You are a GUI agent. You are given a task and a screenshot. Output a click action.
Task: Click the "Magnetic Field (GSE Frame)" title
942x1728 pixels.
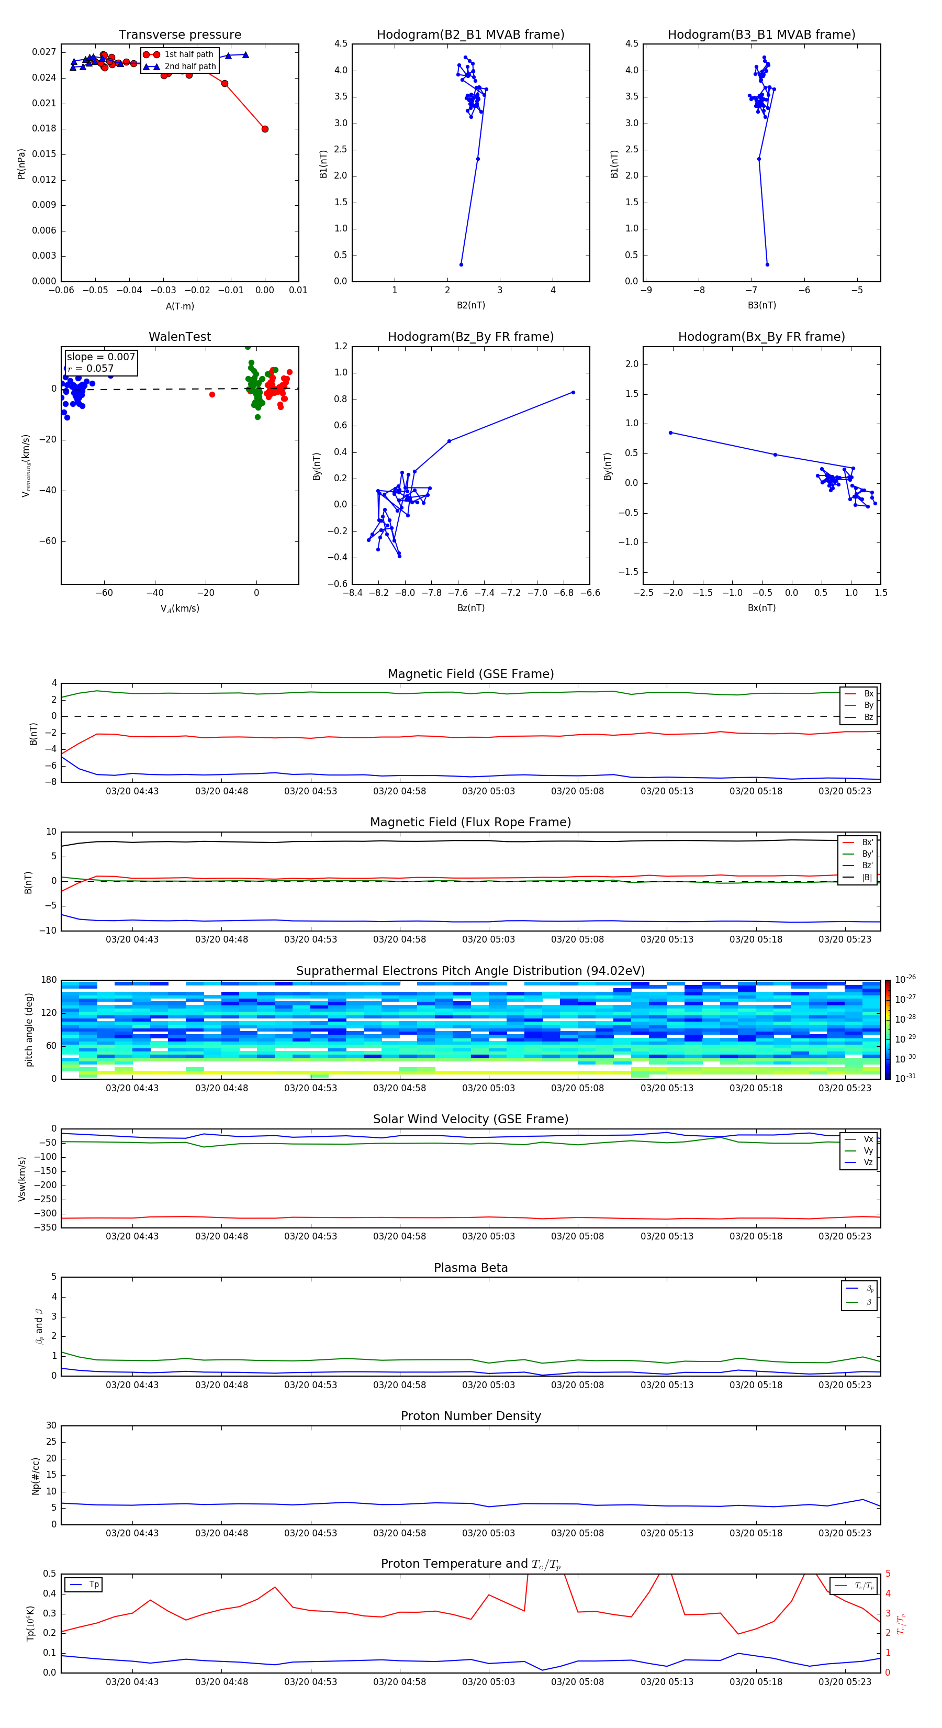[x=470, y=674]
